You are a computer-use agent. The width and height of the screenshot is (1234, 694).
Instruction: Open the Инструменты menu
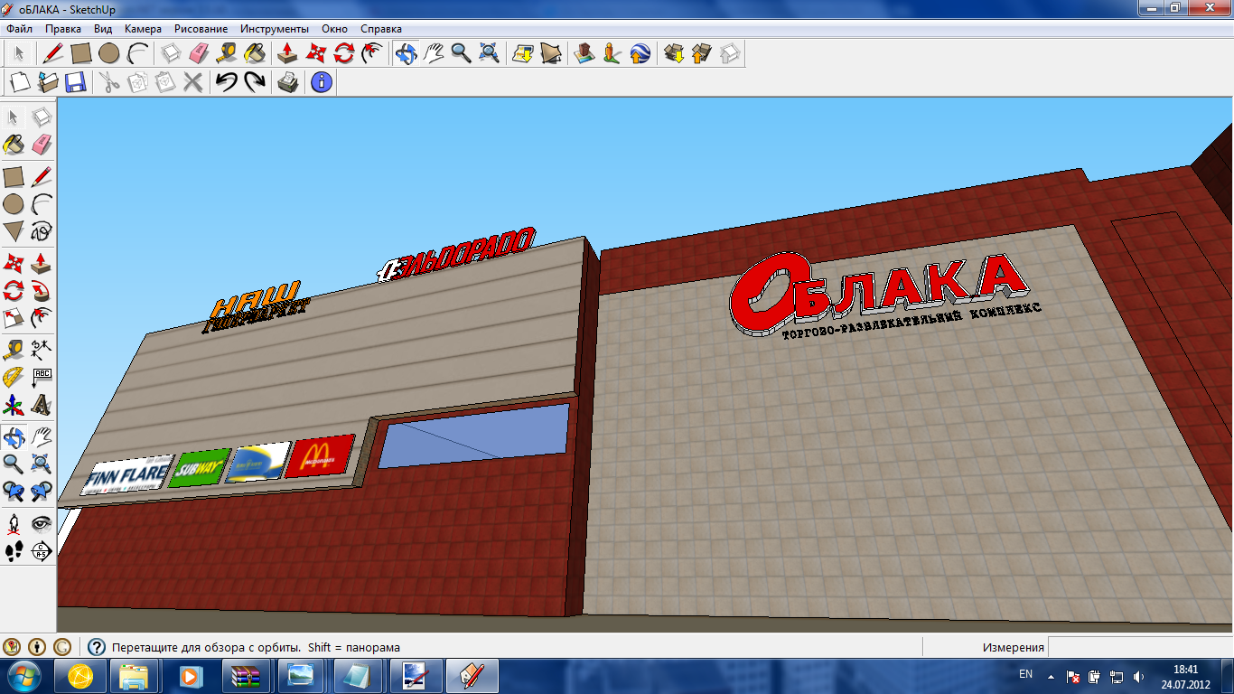click(x=275, y=29)
